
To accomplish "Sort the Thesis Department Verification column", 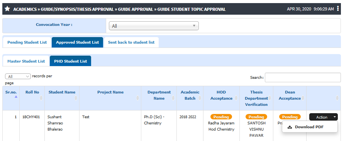I will point(269,98).
